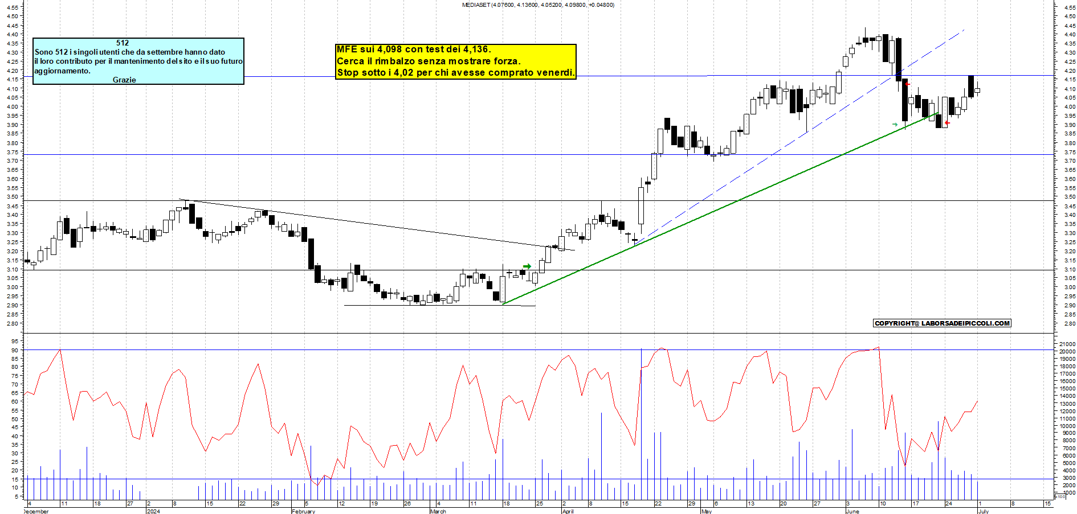Click the COPYRIGHT LABORSADEIPICCOLI.COM label
Viewport: 1077px width, 514px height.
[943, 323]
